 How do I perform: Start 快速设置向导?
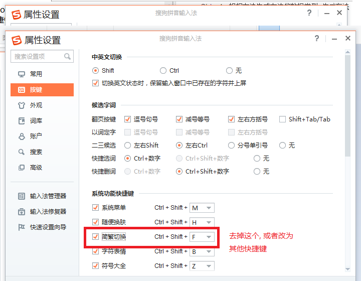[x=42, y=227]
